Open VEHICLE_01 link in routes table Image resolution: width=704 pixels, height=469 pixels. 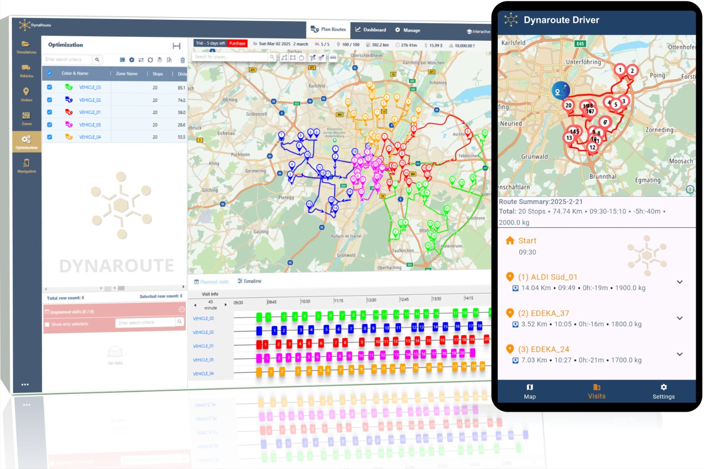pos(90,112)
